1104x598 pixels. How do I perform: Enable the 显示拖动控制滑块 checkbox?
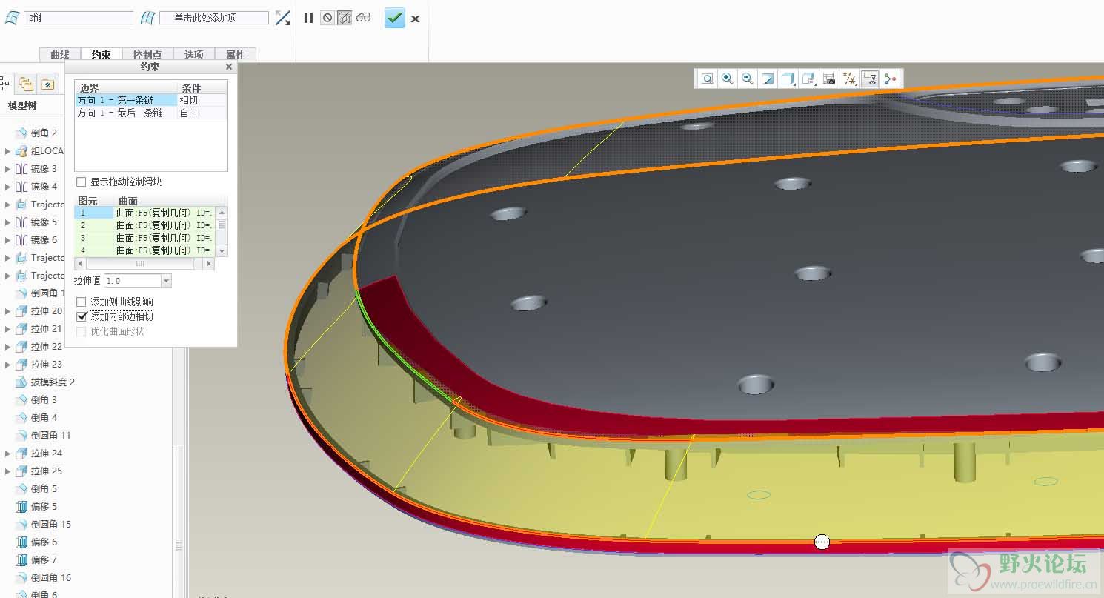tap(82, 182)
